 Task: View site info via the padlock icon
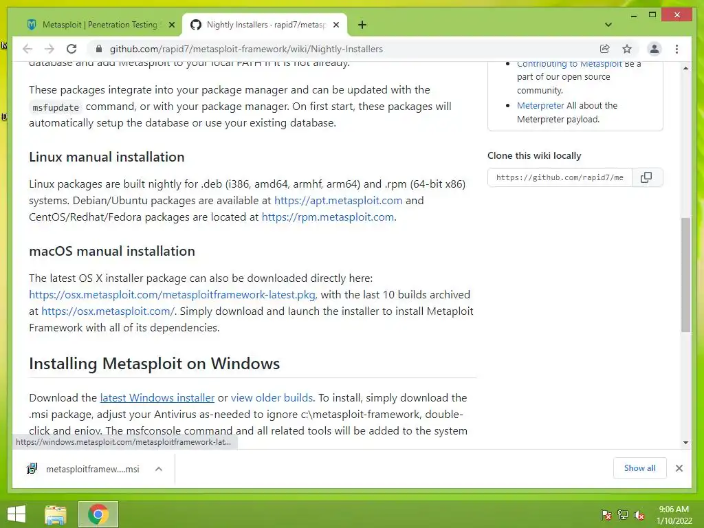coord(99,49)
